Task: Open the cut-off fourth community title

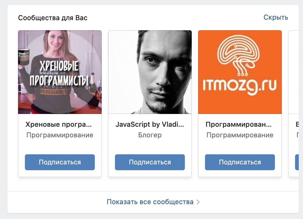Action: point(297,124)
